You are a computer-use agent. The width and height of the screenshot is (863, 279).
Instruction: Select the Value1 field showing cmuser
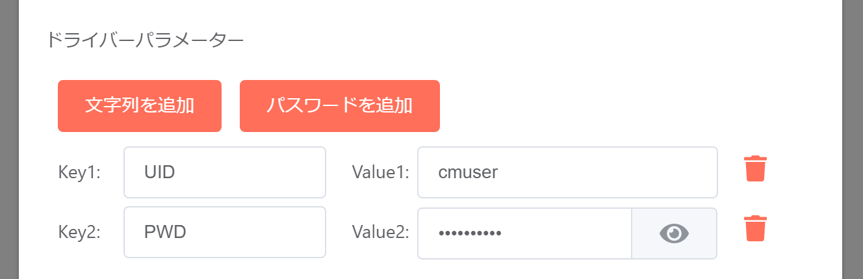[x=567, y=172]
